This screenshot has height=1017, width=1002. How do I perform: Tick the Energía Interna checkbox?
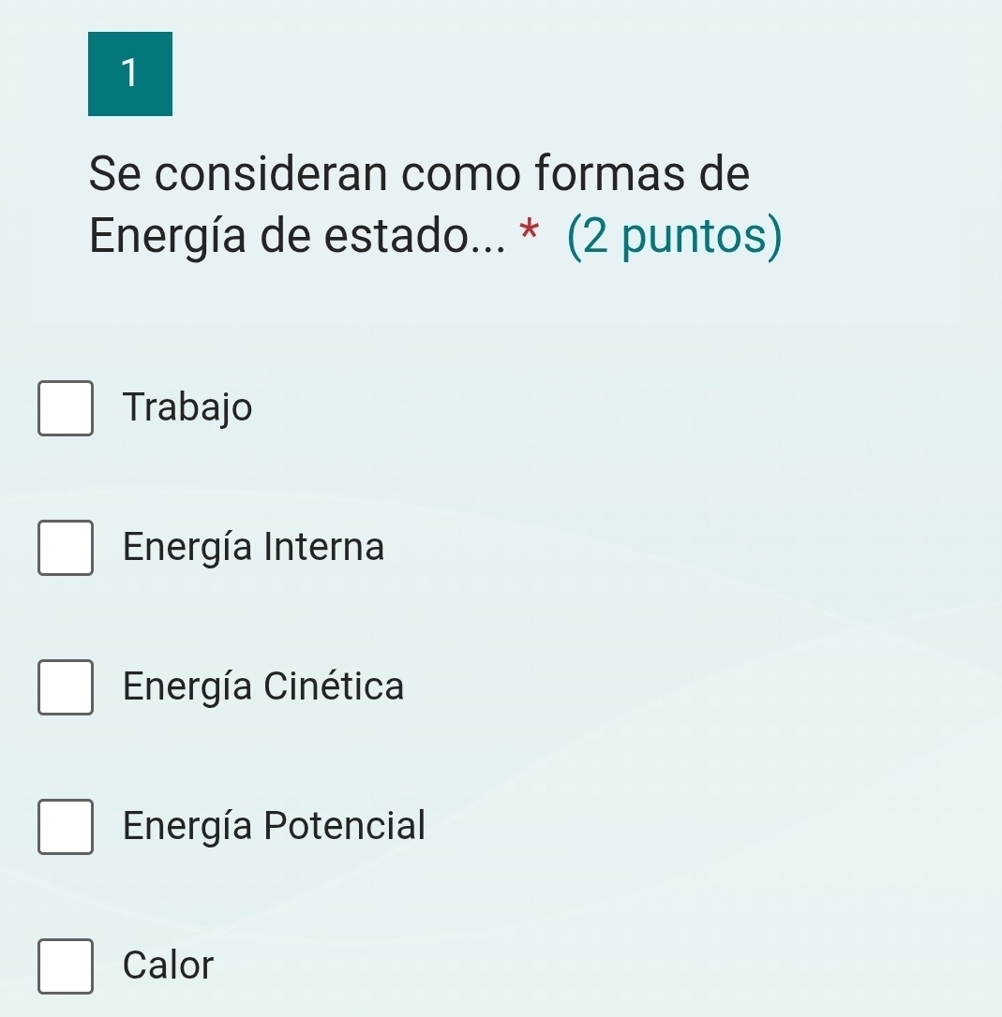pos(66,548)
